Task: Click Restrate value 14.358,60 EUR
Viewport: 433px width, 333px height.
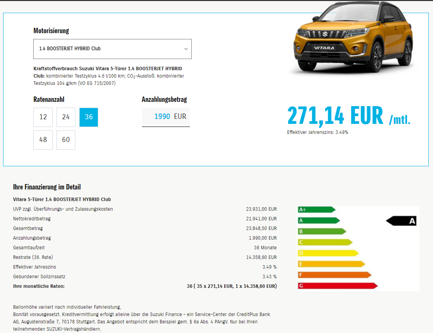Action: (261, 257)
